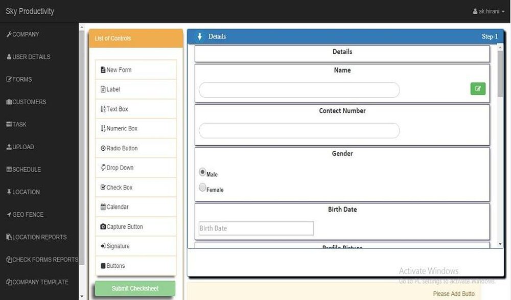Click the user icon beside USER DETAILS
Viewport: 511px width, 300px height.
pos(9,57)
